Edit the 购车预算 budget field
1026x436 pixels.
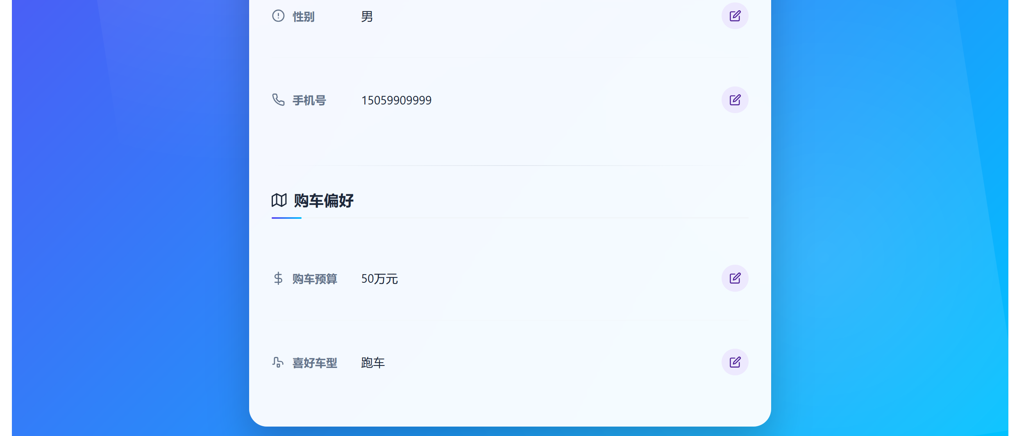point(735,278)
